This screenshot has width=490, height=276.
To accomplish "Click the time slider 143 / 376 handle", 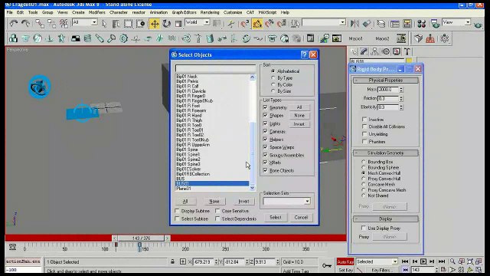I will click(141, 238).
